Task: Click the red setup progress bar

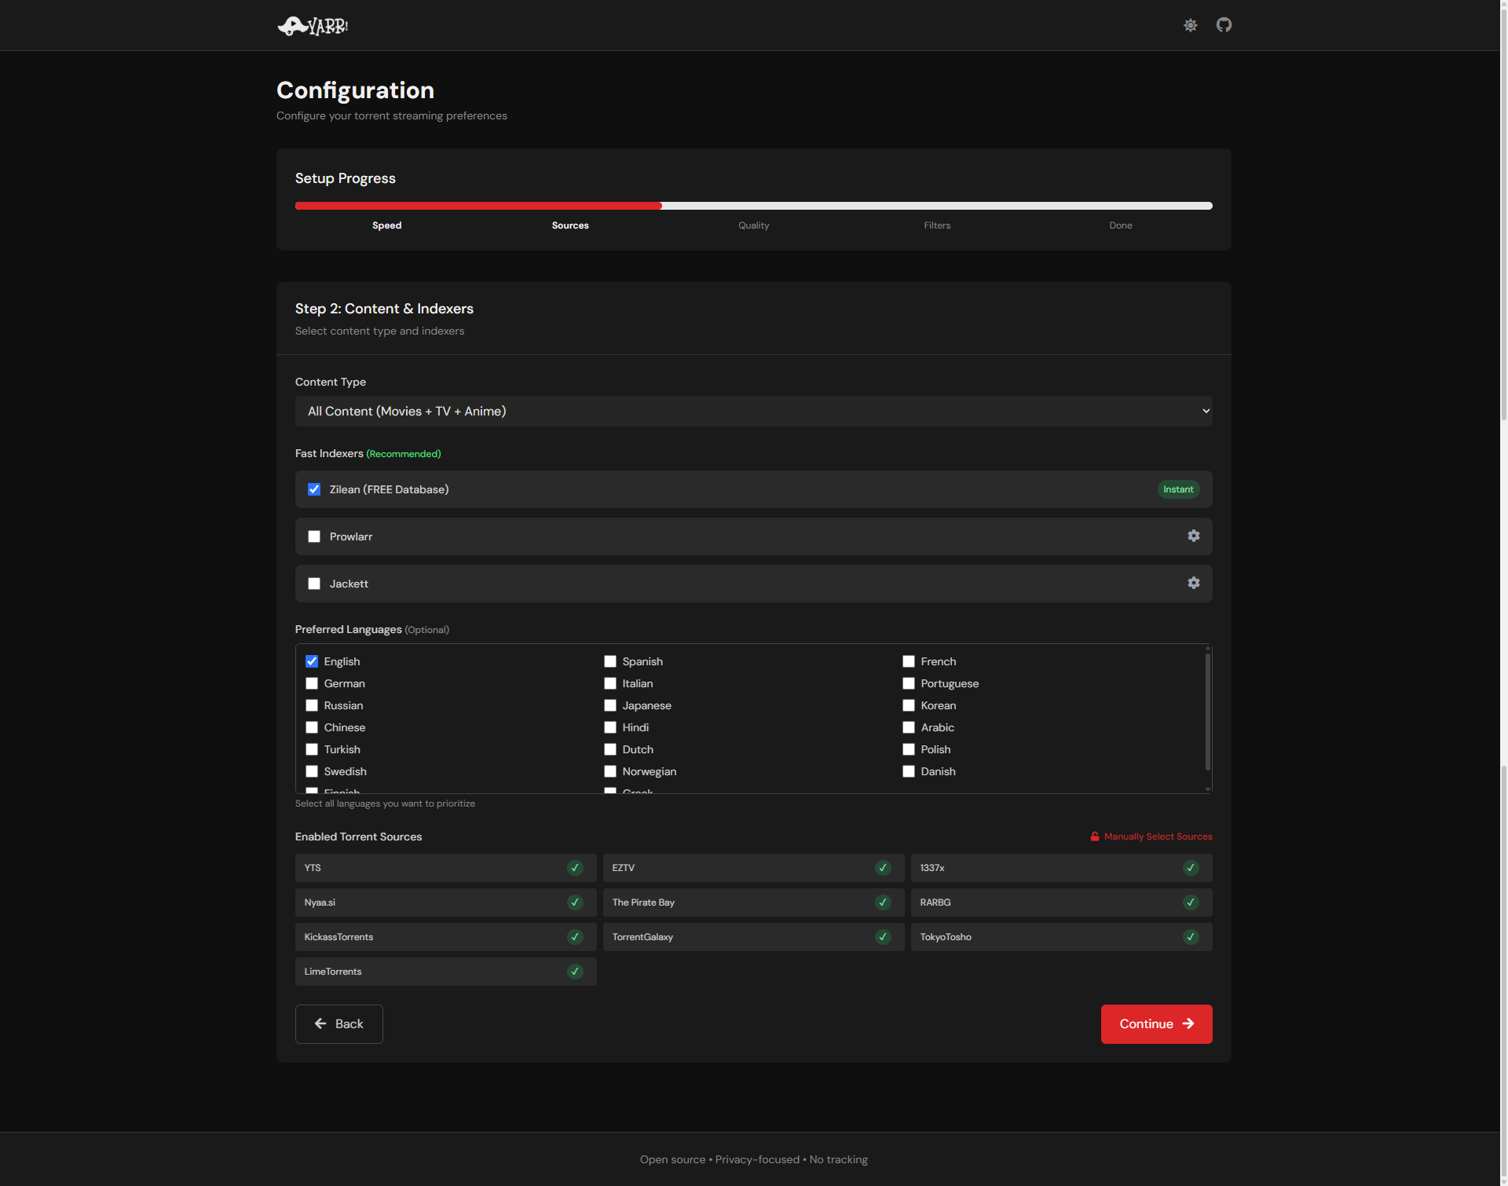Action: tap(478, 206)
